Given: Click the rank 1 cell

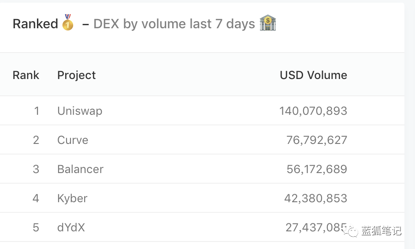Looking at the screenshot, I should [x=37, y=111].
